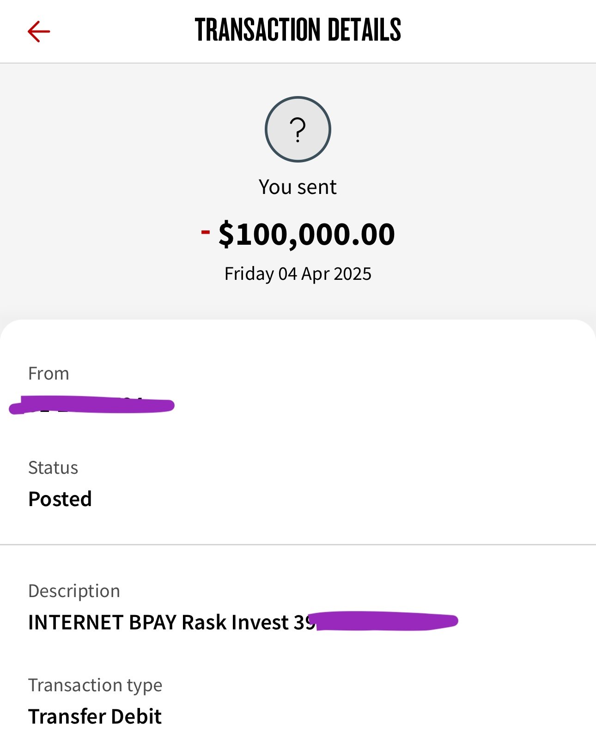Screen dimensions: 596x755
Task: Click the red minus sign before the amount
Action: coord(206,231)
